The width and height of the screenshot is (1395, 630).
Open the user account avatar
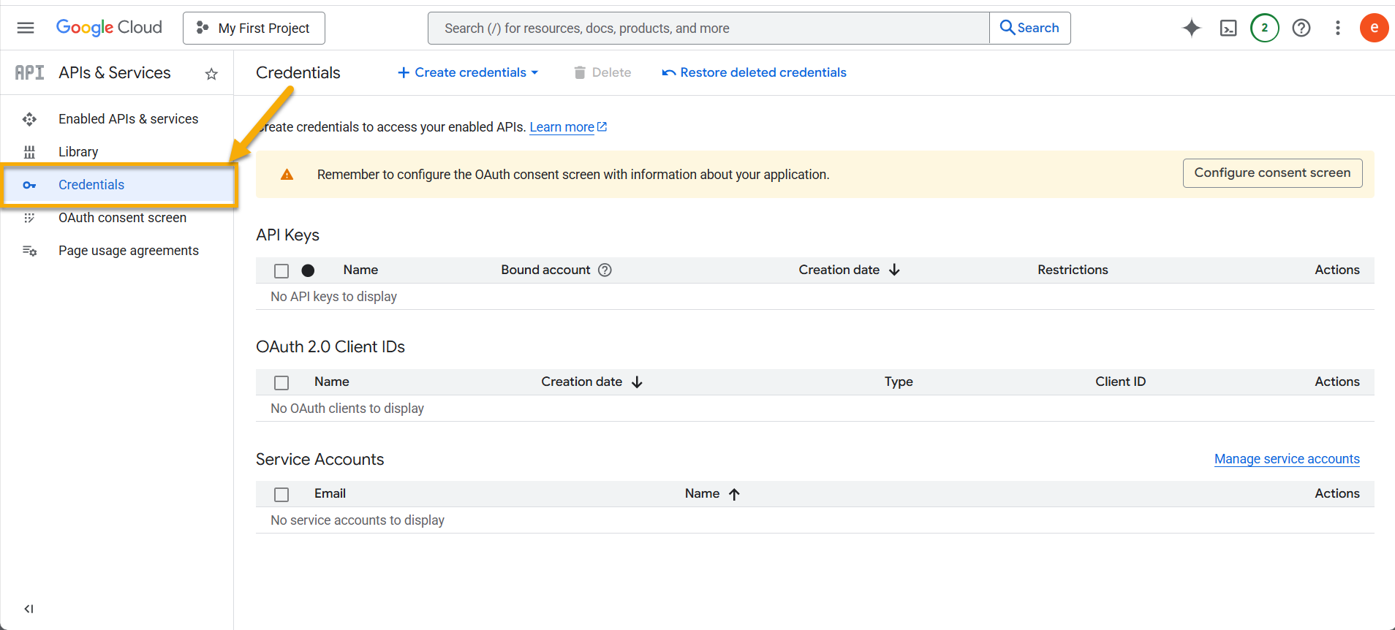[1375, 28]
